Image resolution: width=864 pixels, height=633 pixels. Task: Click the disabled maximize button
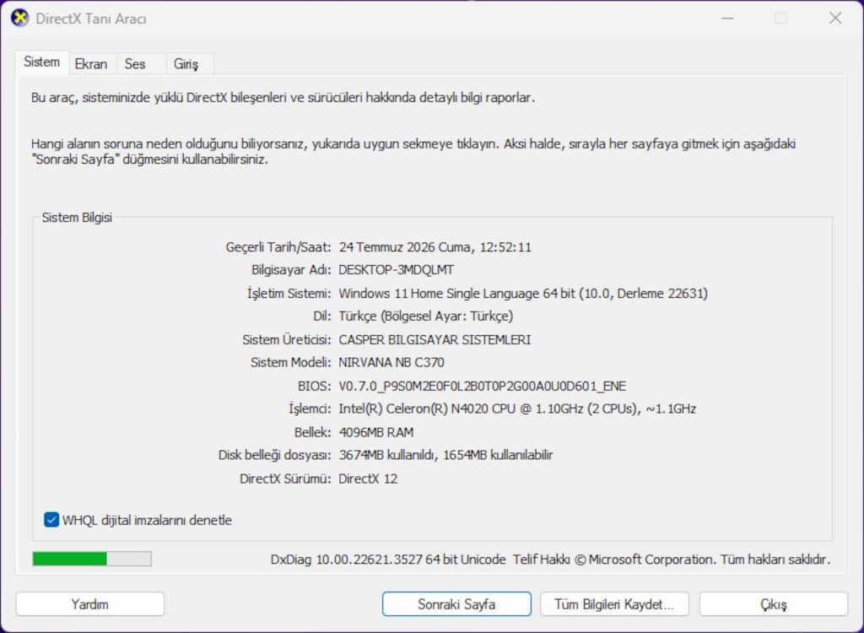780,19
